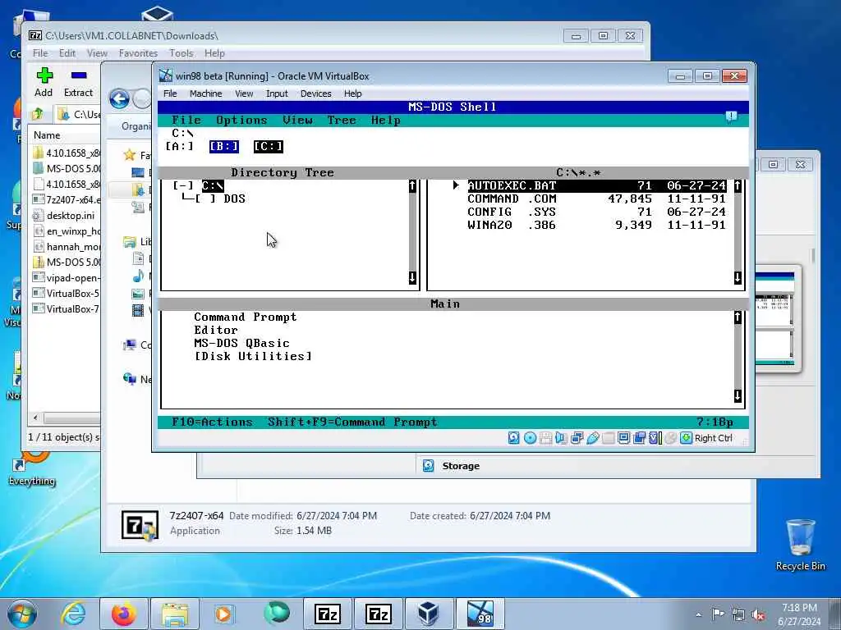Select WINA20.386 in the file list
The height and width of the screenshot is (630, 841).
tap(597, 225)
